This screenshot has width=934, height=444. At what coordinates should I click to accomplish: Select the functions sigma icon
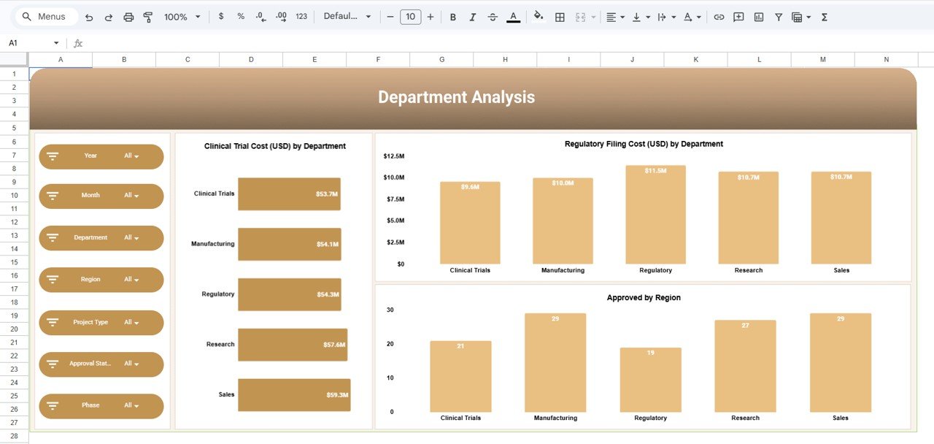824,16
